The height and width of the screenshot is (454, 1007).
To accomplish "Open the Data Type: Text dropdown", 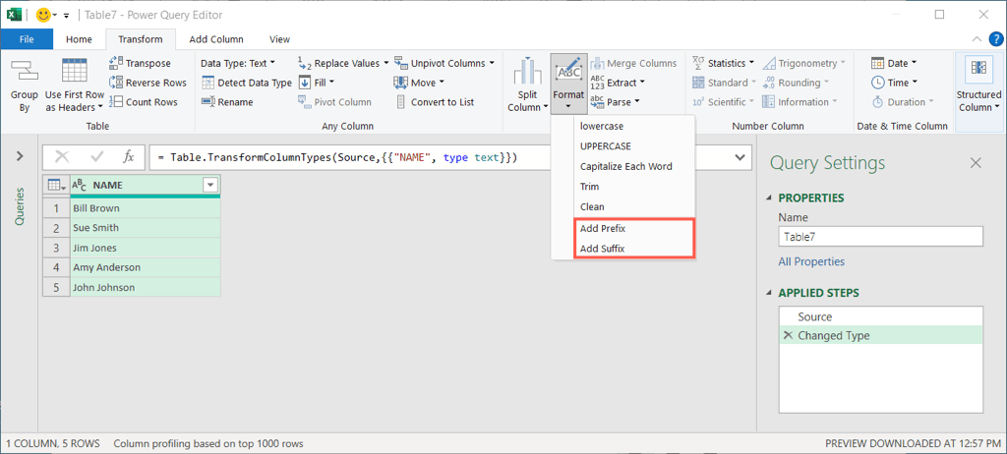I will [x=238, y=63].
